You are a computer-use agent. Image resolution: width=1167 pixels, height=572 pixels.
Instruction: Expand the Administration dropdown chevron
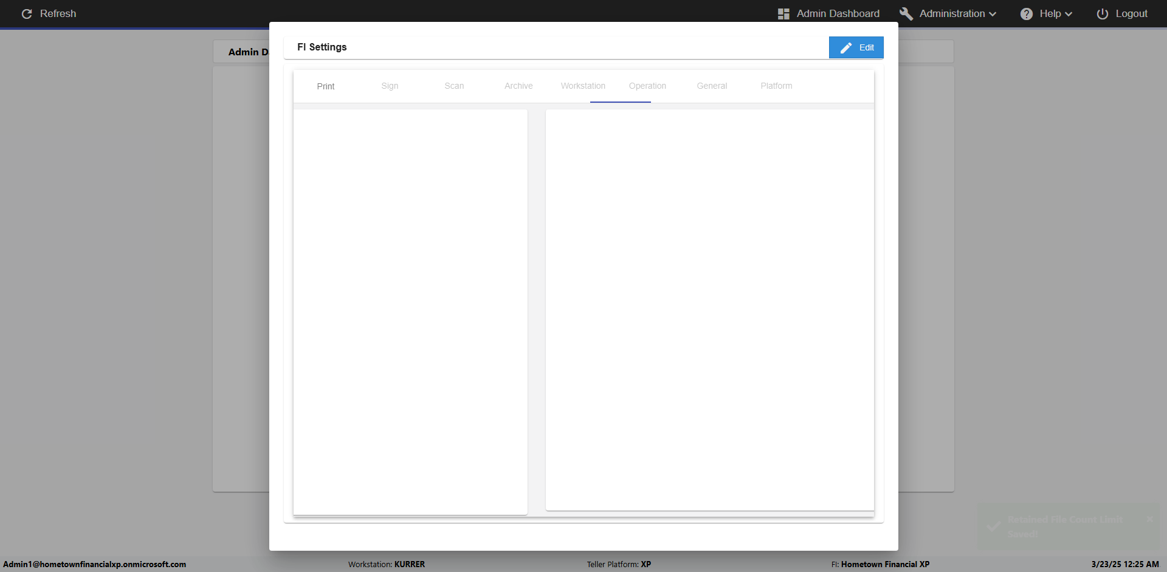(993, 14)
